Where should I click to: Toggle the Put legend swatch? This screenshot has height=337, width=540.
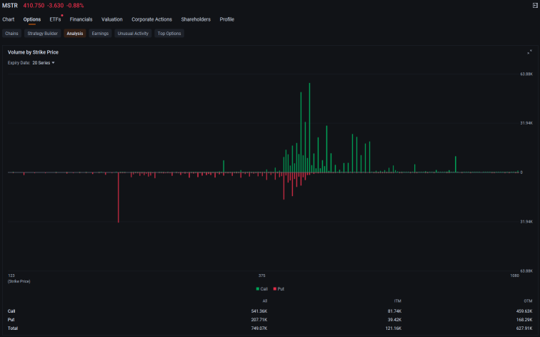pos(274,289)
